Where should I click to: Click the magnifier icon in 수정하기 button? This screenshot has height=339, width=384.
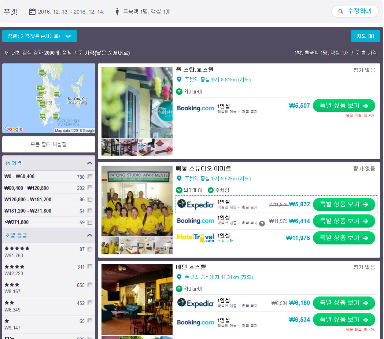coord(340,11)
